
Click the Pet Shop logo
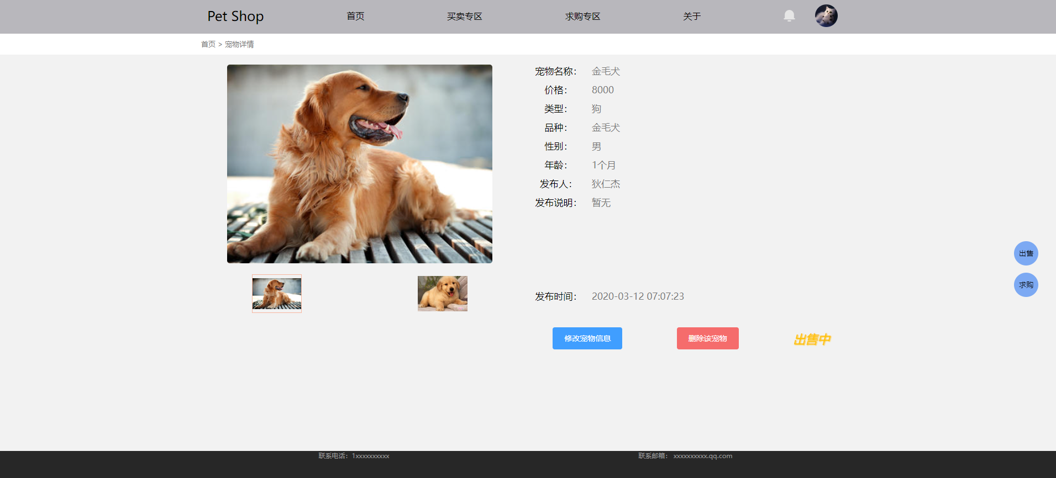pyautogui.click(x=235, y=17)
